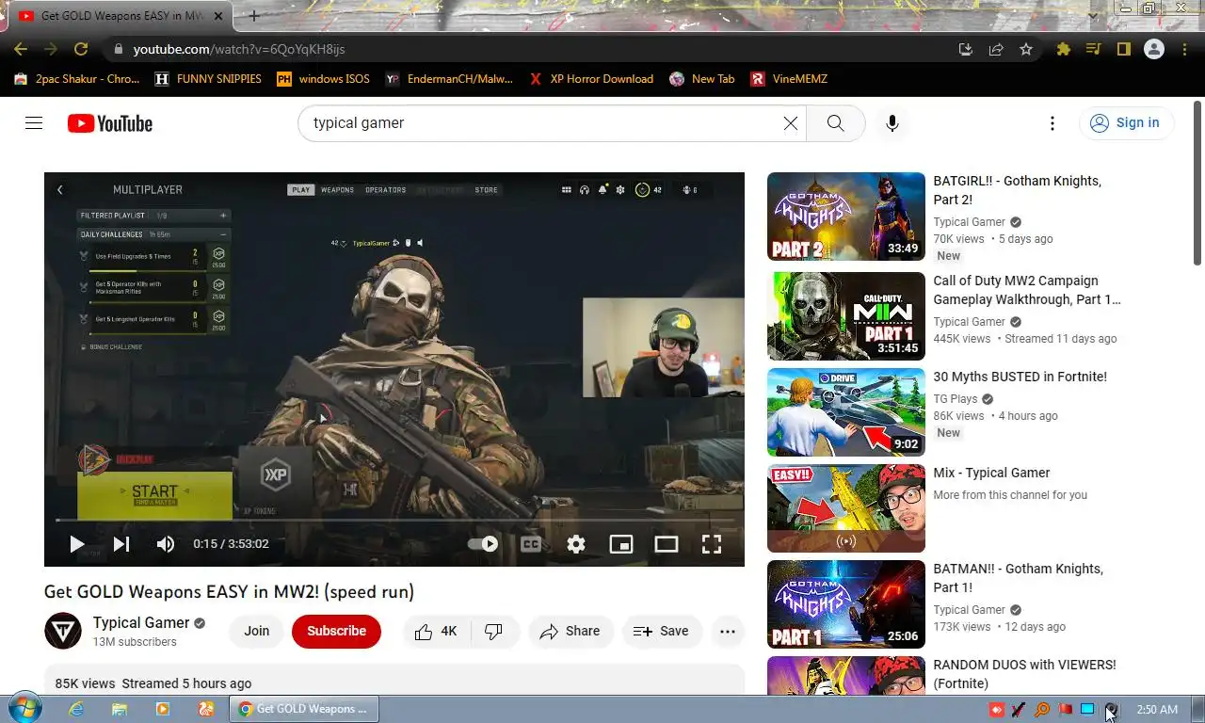Open a new Chrome tab
1205x723 pixels.
pyautogui.click(x=253, y=16)
